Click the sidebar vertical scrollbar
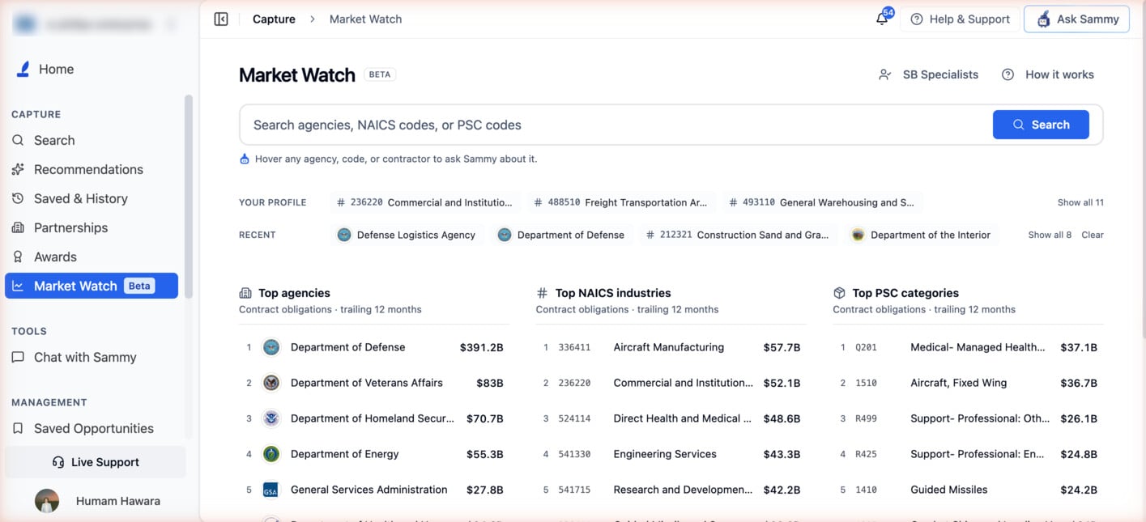 pyautogui.click(x=189, y=197)
